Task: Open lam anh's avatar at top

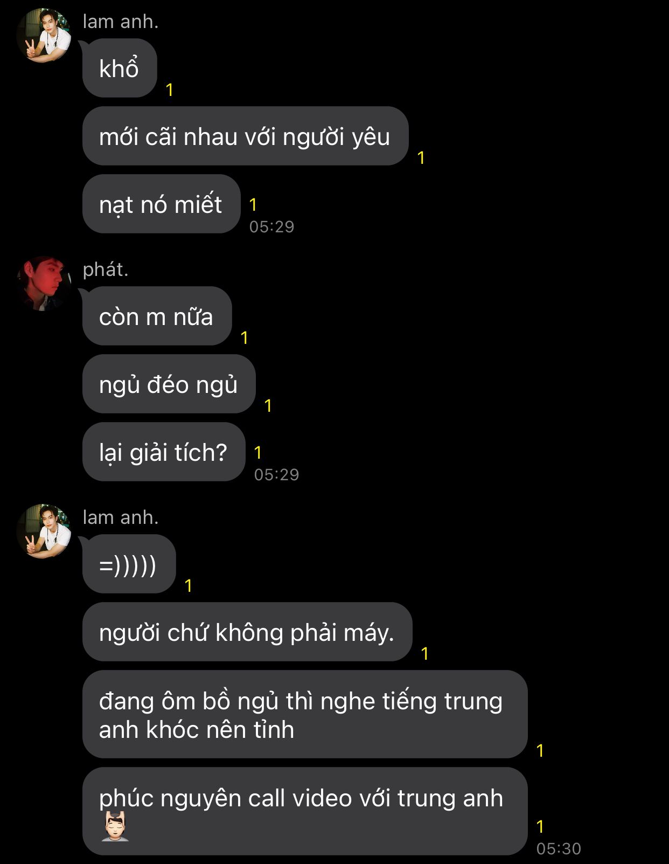Action: click(44, 36)
